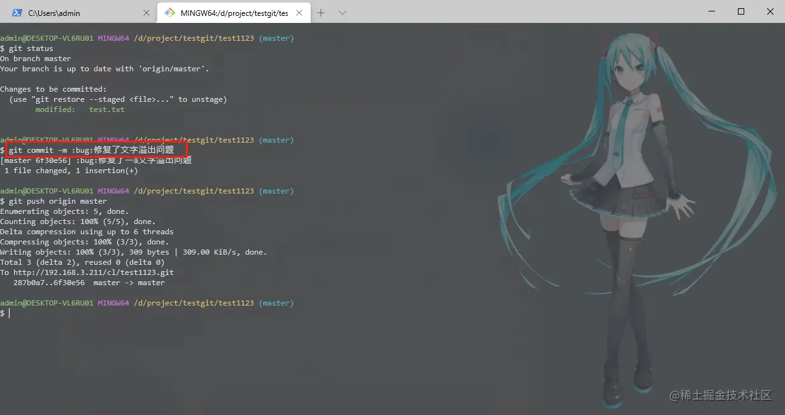The image size is (785, 415).
Task: Open a new terminal tab
Action: (x=321, y=13)
